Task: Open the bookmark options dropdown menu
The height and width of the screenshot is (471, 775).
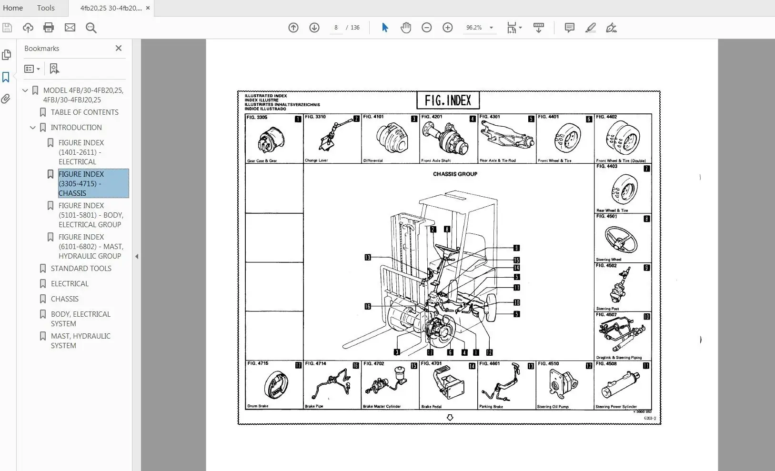Action: 32,69
